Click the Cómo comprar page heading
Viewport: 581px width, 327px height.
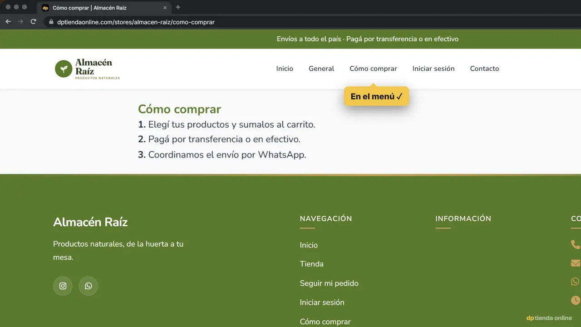pos(179,109)
